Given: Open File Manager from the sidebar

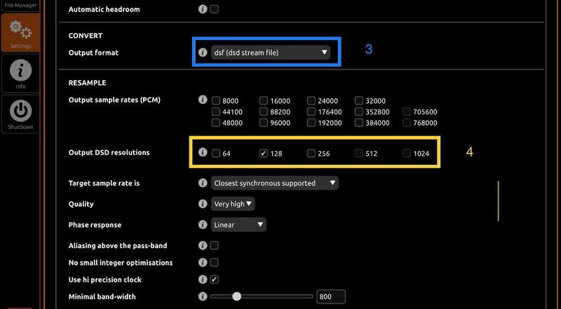Looking at the screenshot, I should pyautogui.click(x=20, y=5).
